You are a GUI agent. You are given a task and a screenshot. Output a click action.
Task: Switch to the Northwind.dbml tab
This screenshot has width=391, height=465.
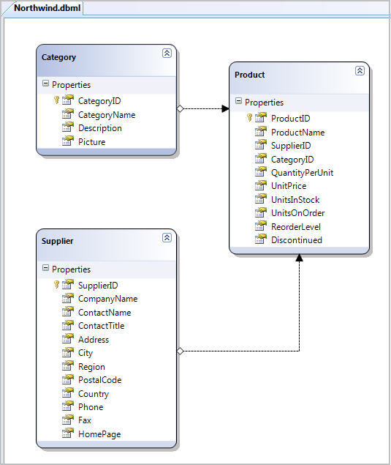[x=47, y=8]
